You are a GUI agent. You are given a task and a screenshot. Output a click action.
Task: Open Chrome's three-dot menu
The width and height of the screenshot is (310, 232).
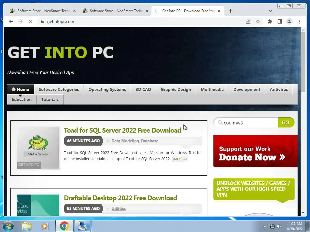[299, 21]
